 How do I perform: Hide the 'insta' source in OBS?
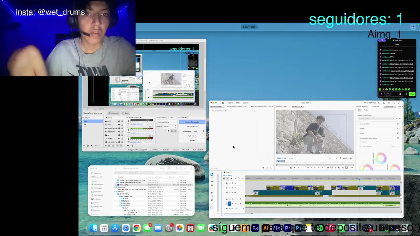(x=119, y=121)
